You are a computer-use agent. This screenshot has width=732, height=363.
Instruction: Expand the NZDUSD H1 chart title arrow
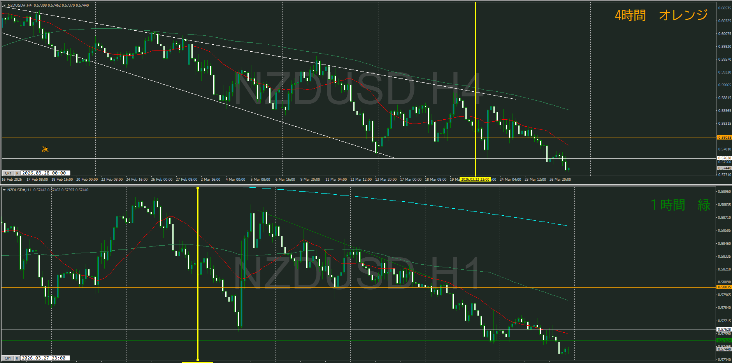(x=4, y=190)
